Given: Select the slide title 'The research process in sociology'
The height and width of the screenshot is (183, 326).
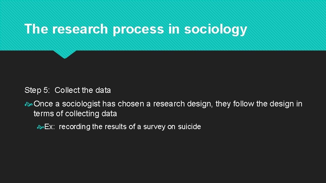Looking at the screenshot, I should (x=135, y=29).
